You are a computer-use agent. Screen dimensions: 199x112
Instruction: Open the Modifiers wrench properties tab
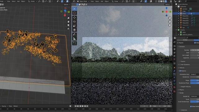pyautogui.click(x=174, y=71)
